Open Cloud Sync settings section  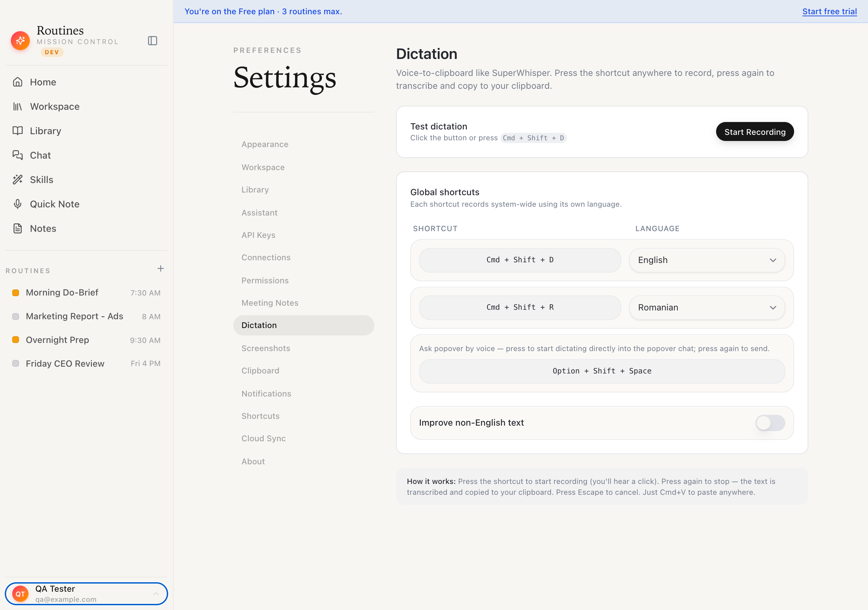(303, 439)
